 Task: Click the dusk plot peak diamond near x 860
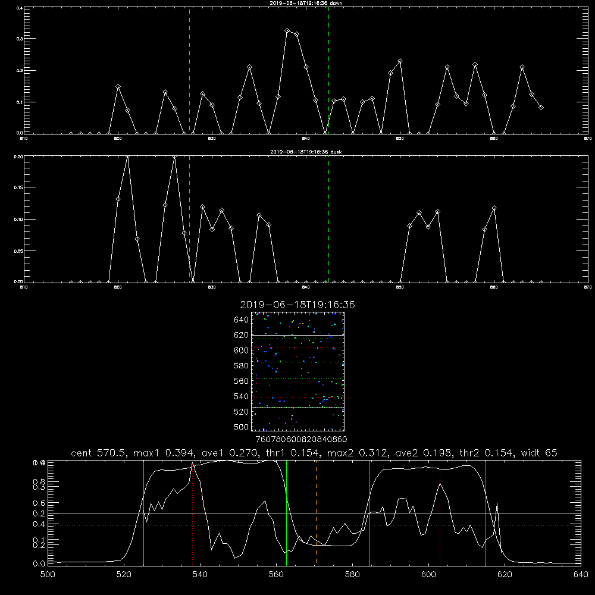[x=494, y=208]
